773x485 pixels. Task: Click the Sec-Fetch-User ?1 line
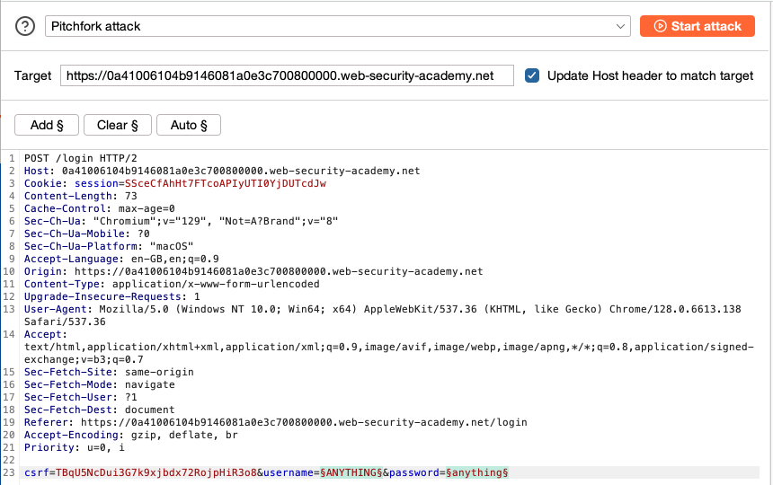pyautogui.click(x=81, y=397)
